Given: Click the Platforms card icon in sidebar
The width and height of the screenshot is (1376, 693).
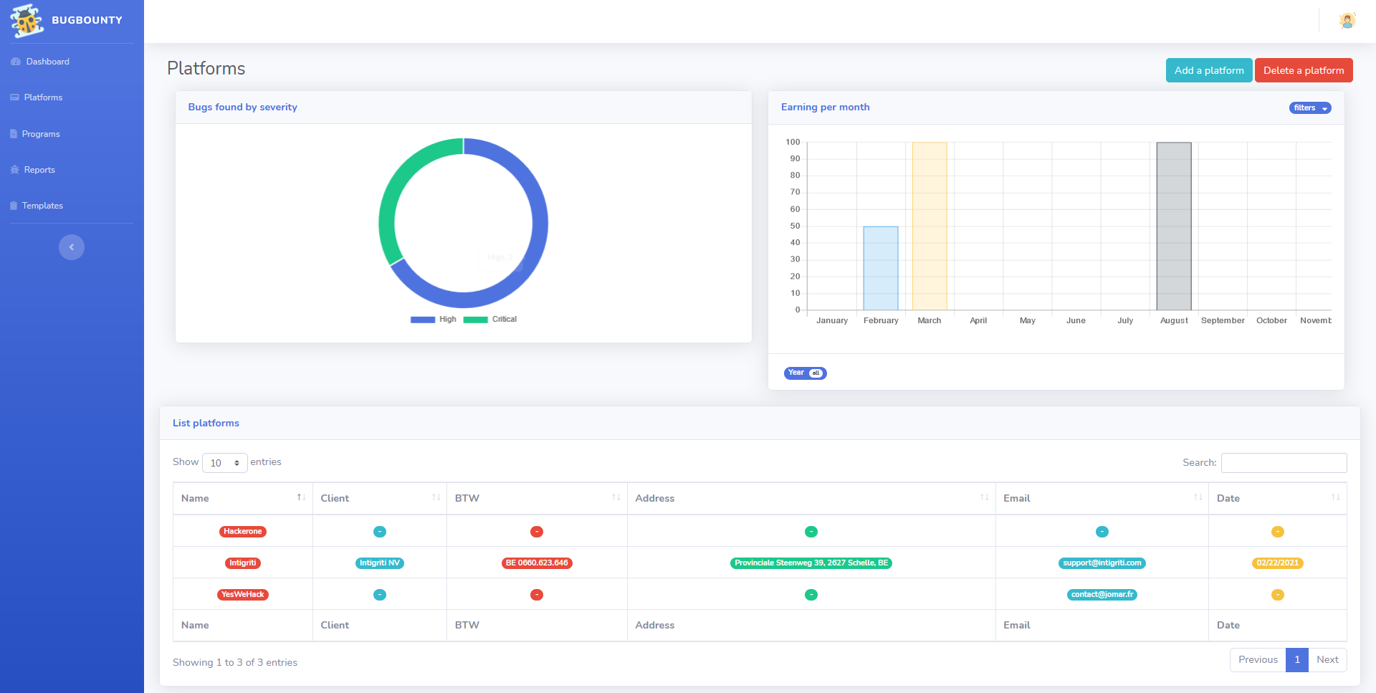Looking at the screenshot, I should tap(14, 97).
